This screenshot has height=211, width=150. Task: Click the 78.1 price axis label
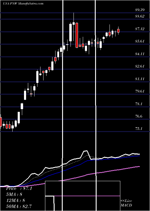tap(139, 104)
